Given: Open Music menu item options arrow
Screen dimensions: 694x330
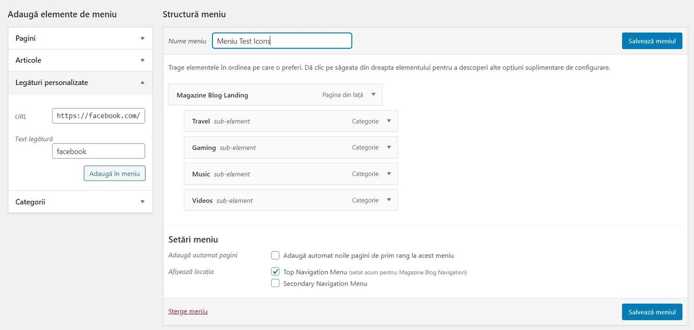Looking at the screenshot, I should click(389, 174).
